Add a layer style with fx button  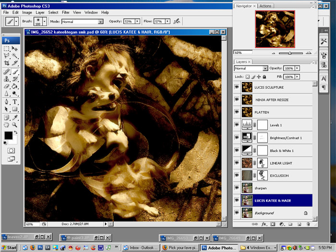point(264,224)
